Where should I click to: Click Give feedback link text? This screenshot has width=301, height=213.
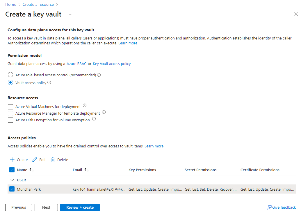coord(284,207)
